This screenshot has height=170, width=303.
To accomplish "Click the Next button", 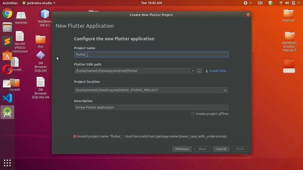I will coord(202,149).
